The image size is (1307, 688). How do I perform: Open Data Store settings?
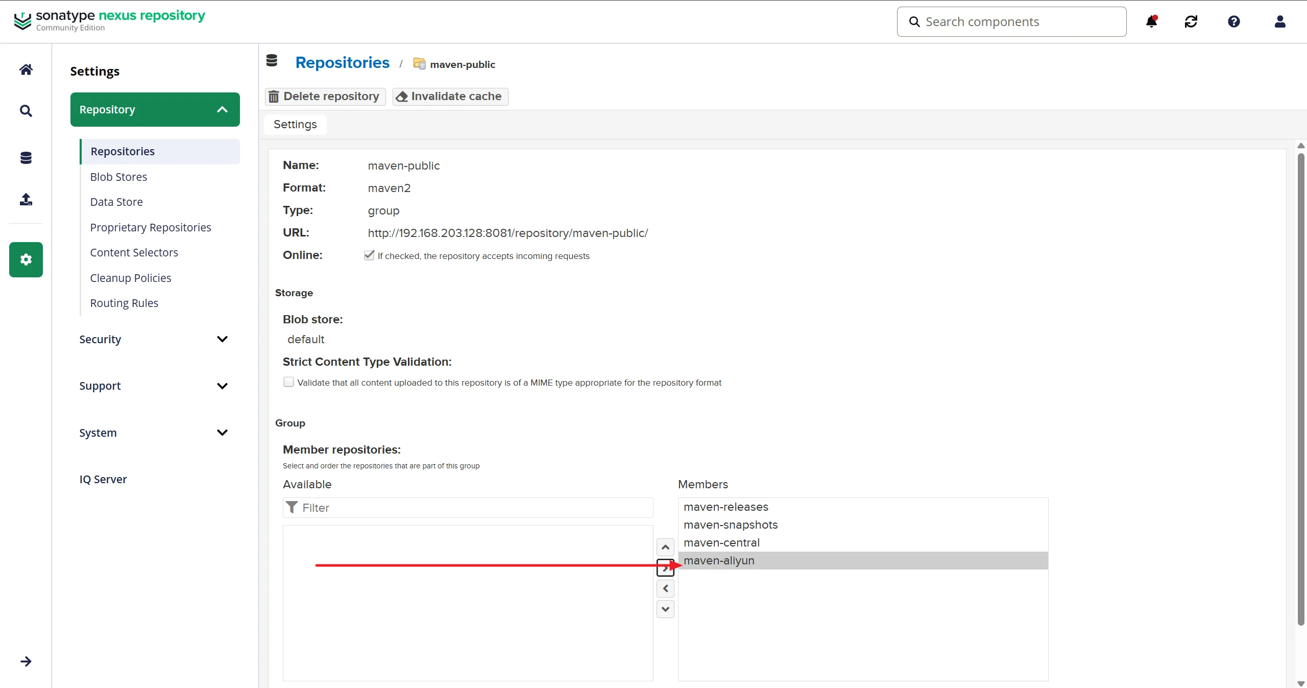pos(116,202)
